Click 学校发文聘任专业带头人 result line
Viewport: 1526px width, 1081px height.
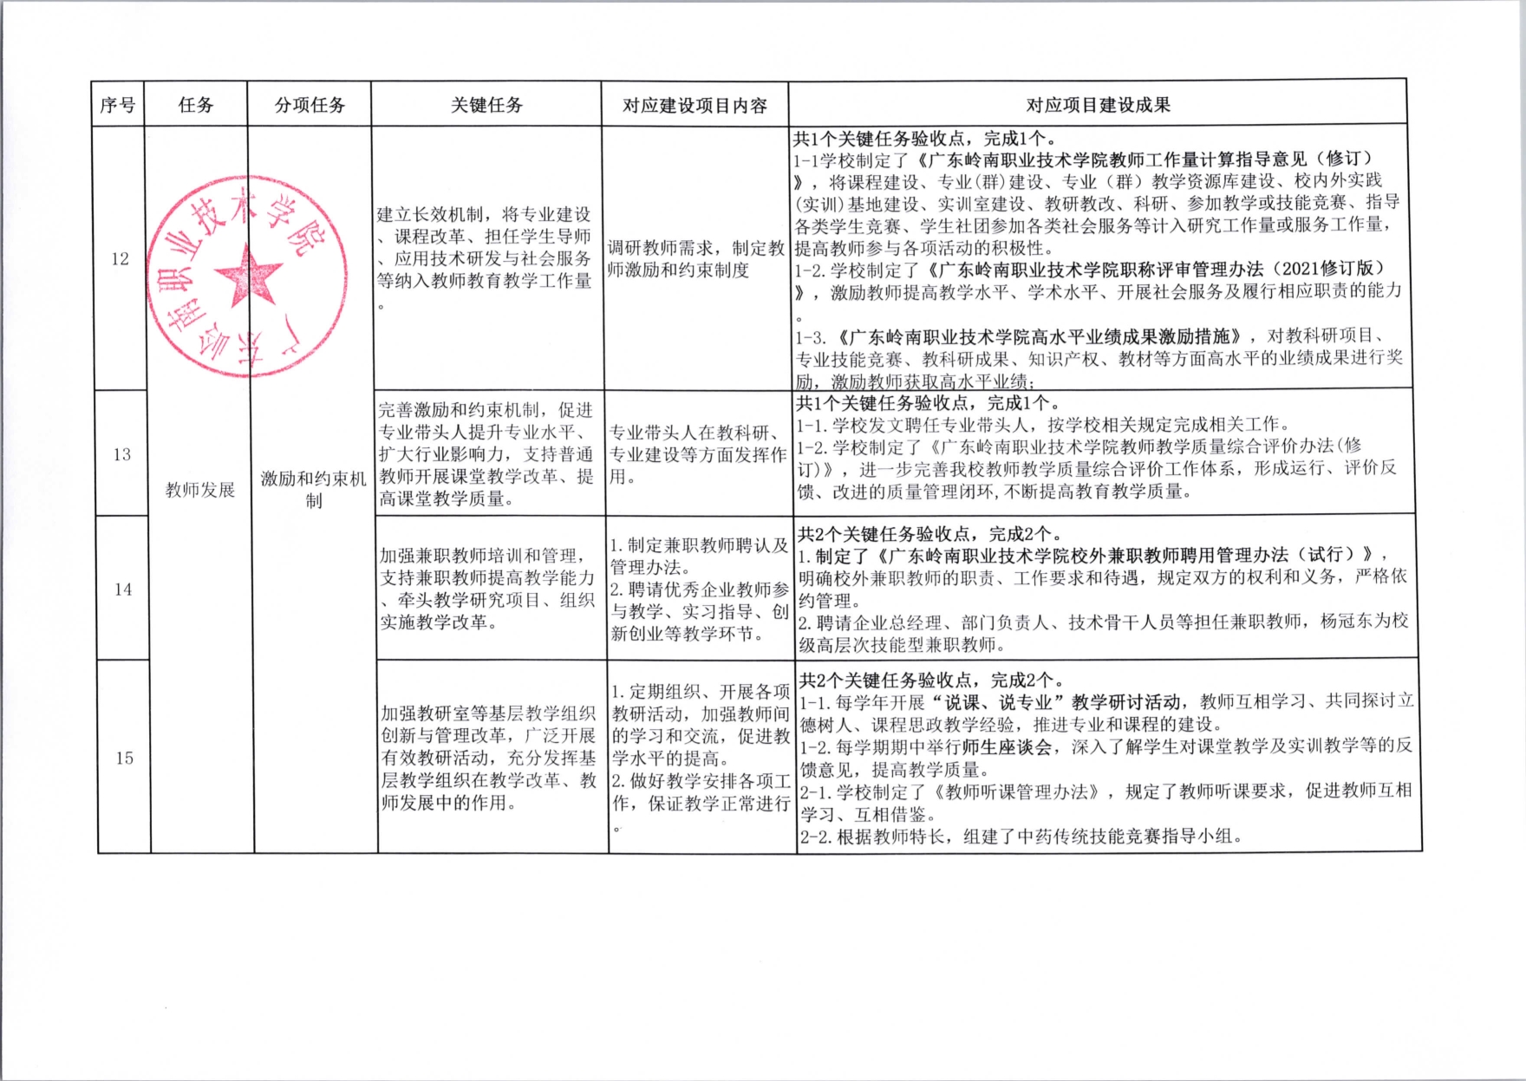(x=1044, y=425)
